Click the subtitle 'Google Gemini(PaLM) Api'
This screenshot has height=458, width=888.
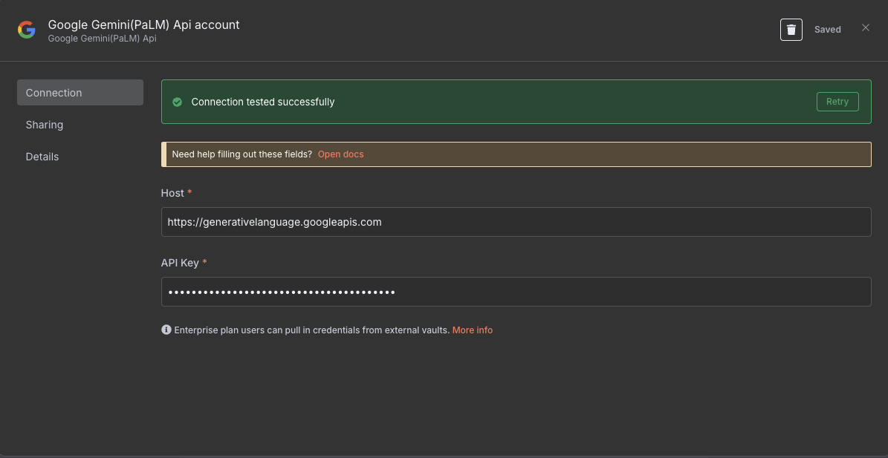coord(102,39)
